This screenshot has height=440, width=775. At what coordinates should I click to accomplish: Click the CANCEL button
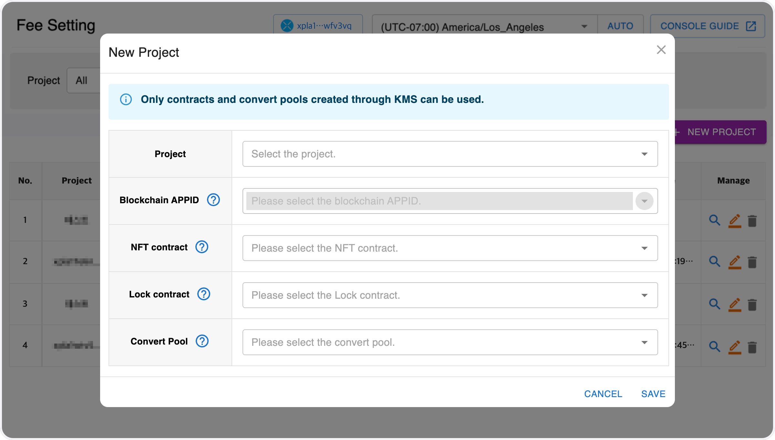pos(603,394)
